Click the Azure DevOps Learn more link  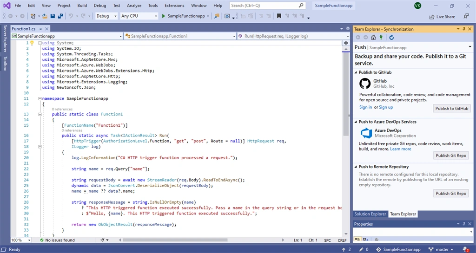click(401, 149)
